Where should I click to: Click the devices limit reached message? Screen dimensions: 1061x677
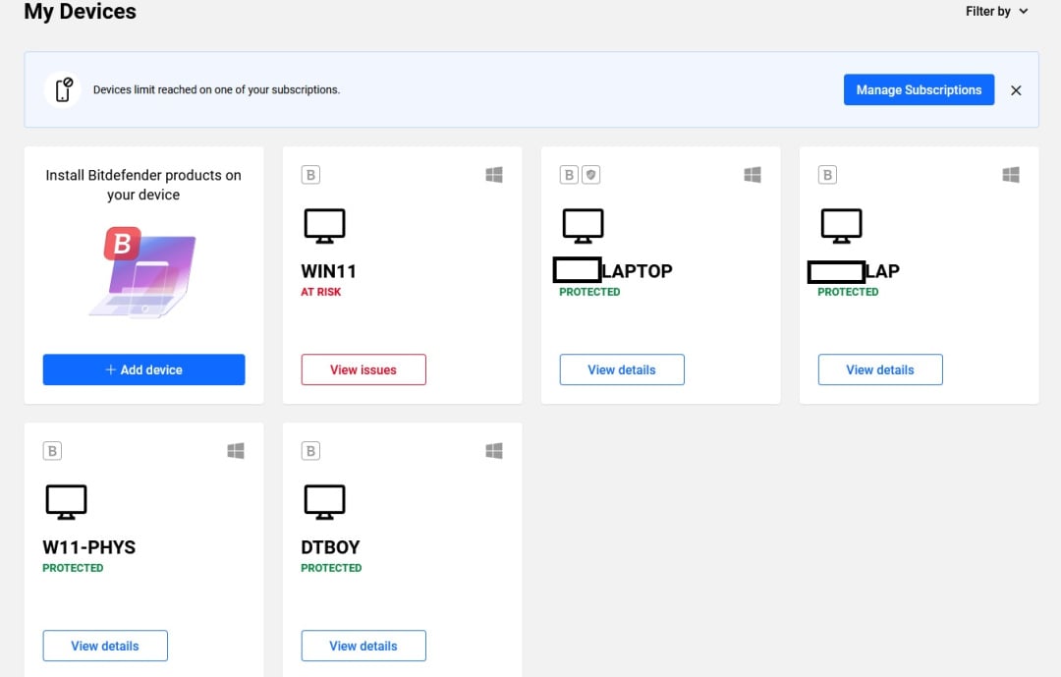click(216, 90)
